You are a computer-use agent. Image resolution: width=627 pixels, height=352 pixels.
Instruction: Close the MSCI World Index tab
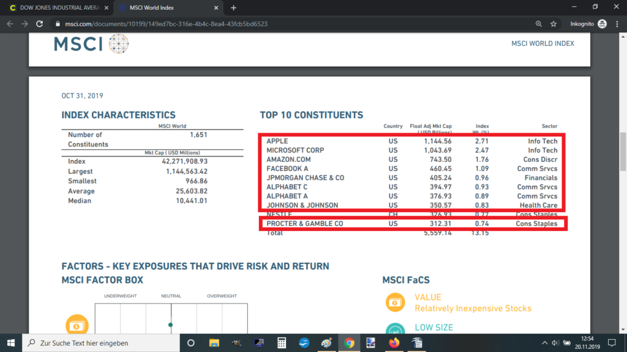pyautogui.click(x=216, y=7)
